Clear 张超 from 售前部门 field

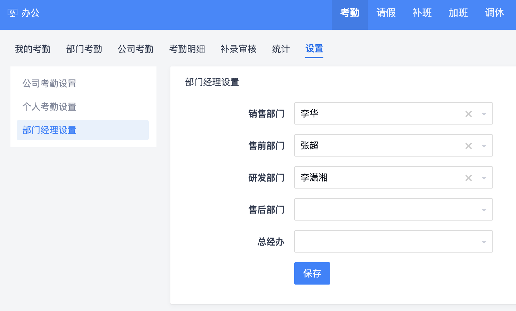(469, 146)
